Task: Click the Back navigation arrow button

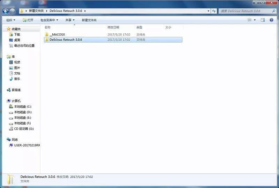Action: 6,11
